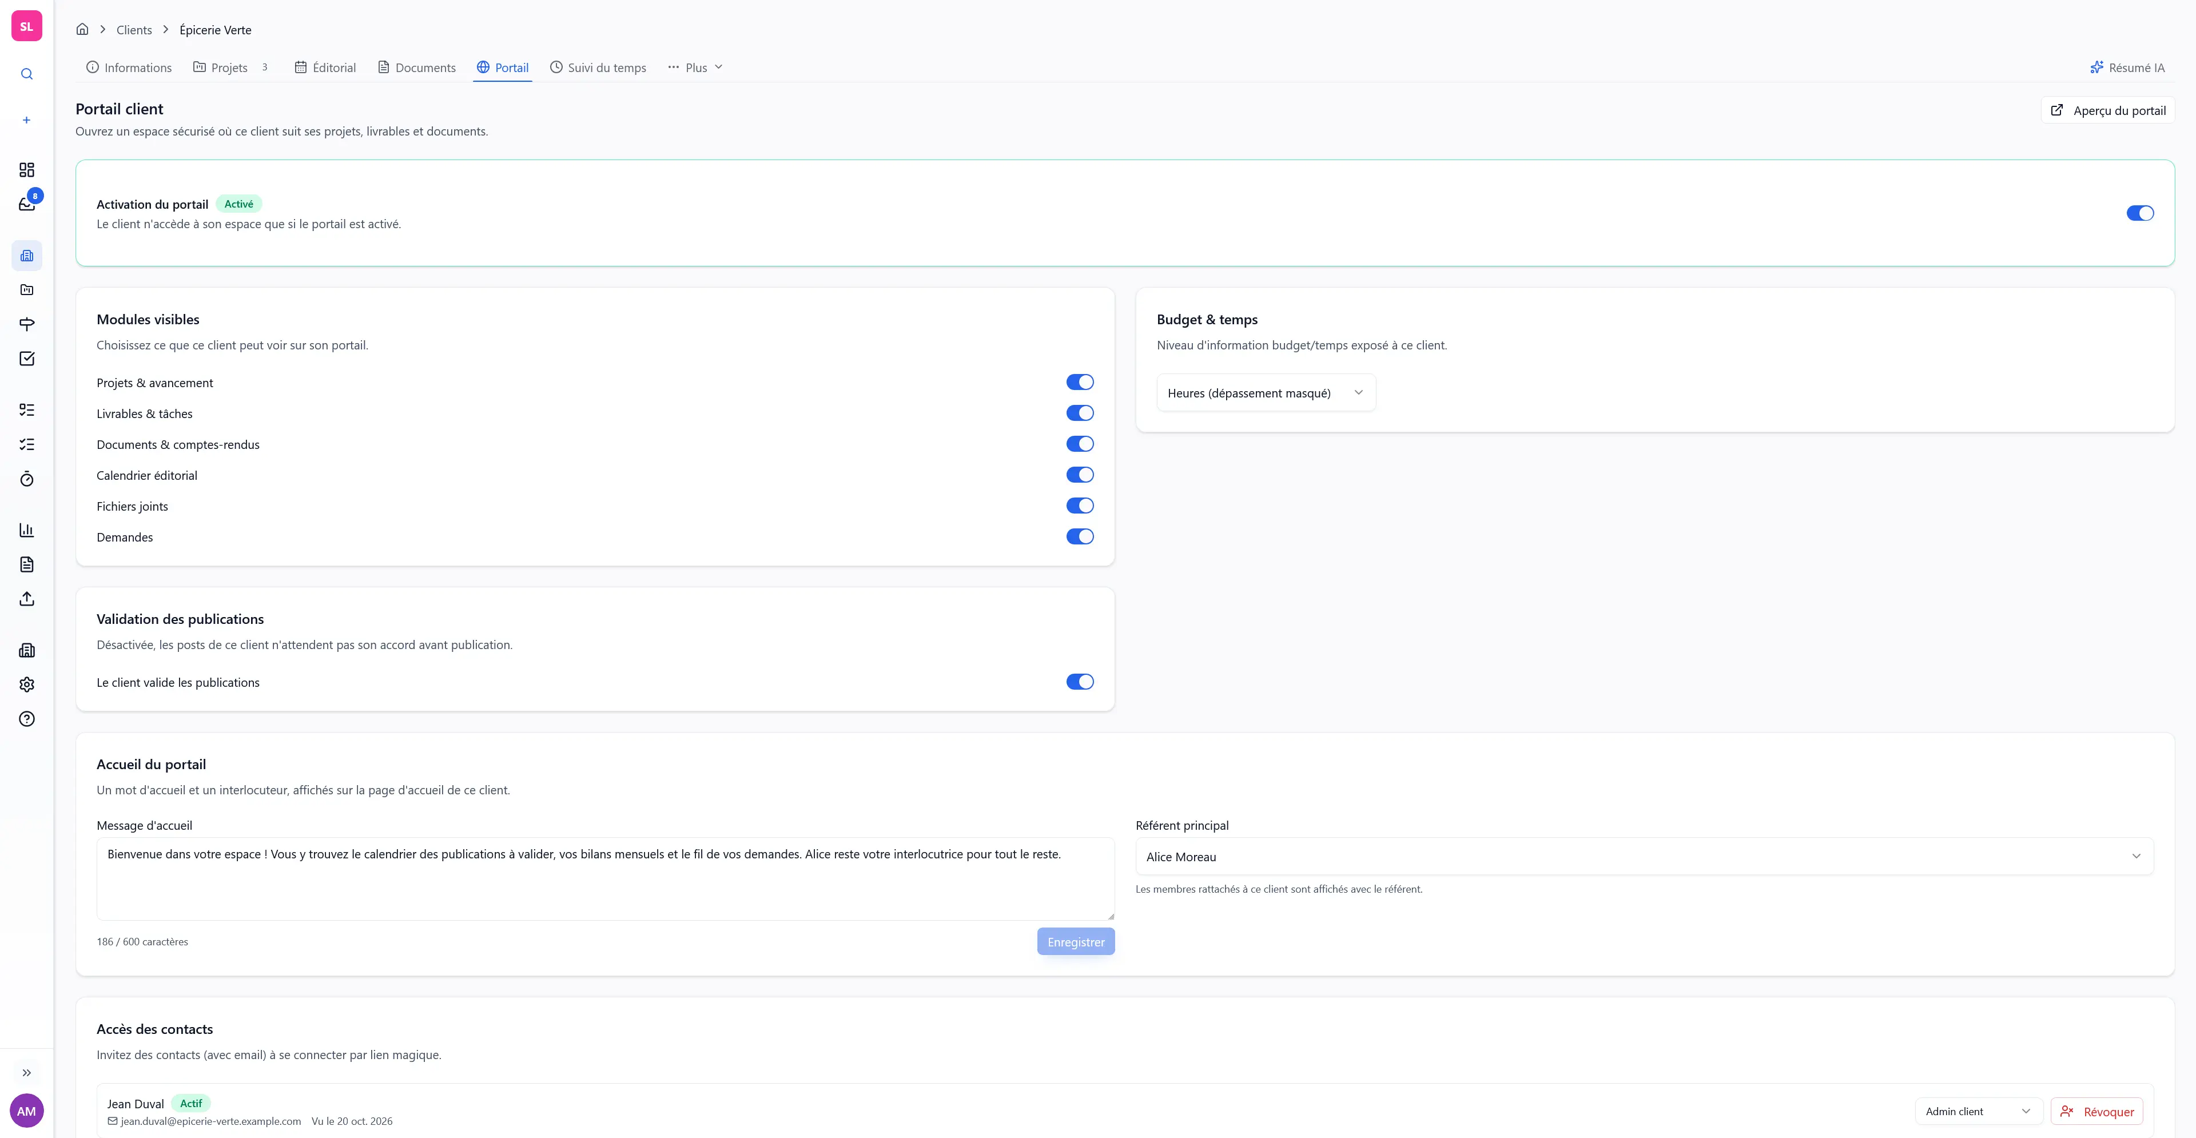Expand the Plus tab menu
This screenshot has width=2196, height=1138.
coord(695,67)
